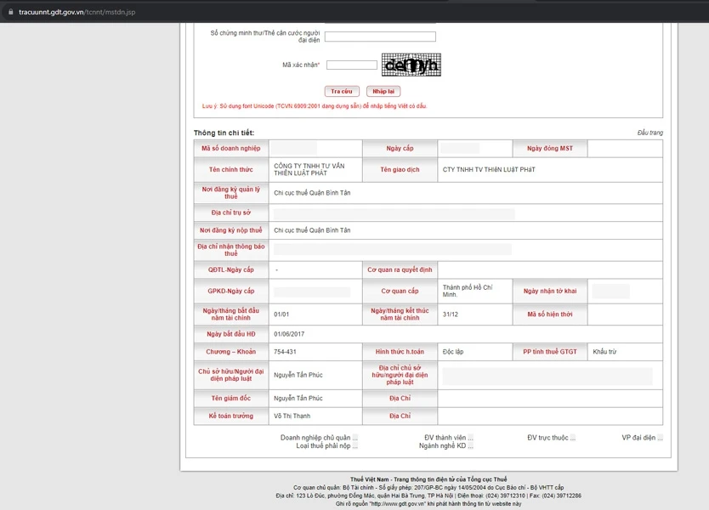Viewport: 709px width, 510px height.
Task: Jump to top via Đầu trang link
Action: click(x=649, y=133)
